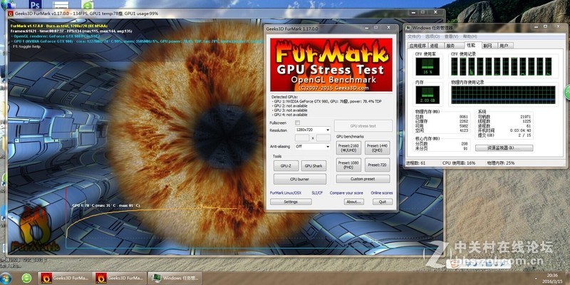Switch to the 应用程序 tab
The image size is (570, 285).
pos(418,46)
